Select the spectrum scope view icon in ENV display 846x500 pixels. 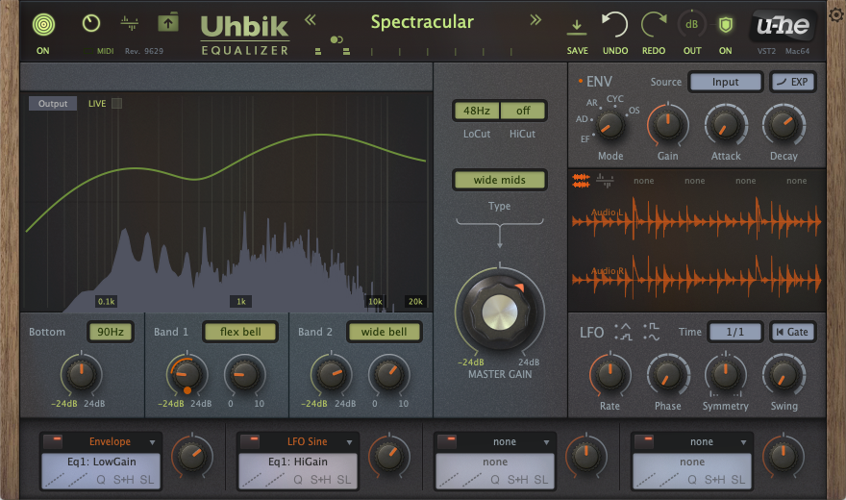605,181
